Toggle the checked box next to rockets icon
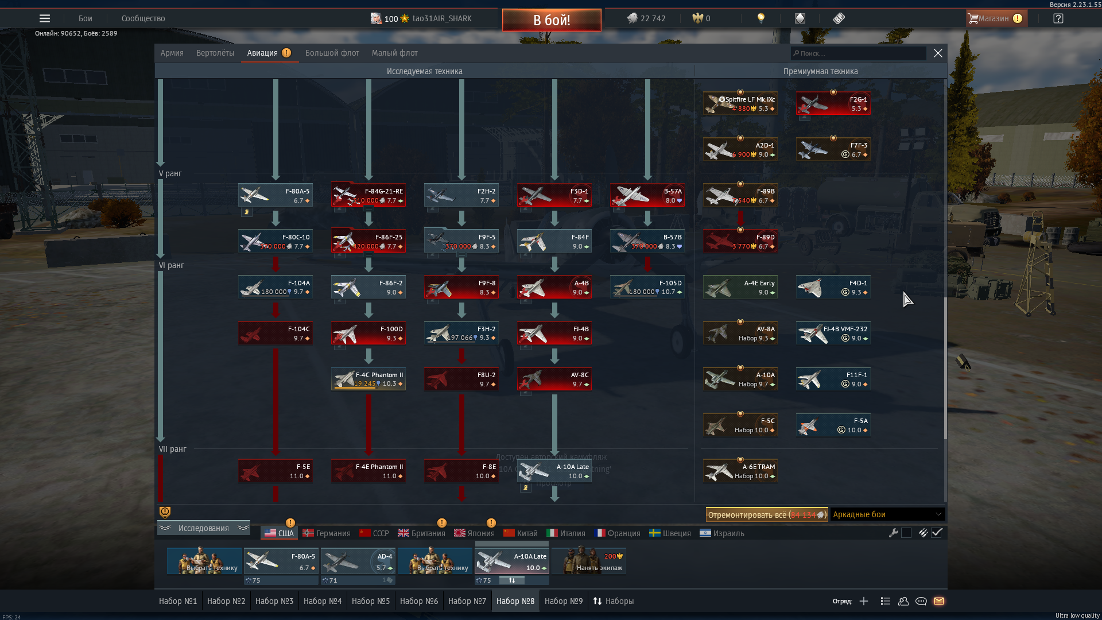Image resolution: width=1102 pixels, height=620 pixels. tap(937, 533)
